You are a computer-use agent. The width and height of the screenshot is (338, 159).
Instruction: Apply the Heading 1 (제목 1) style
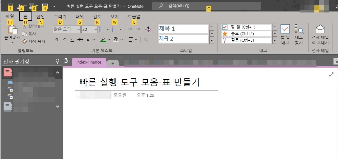(183, 29)
